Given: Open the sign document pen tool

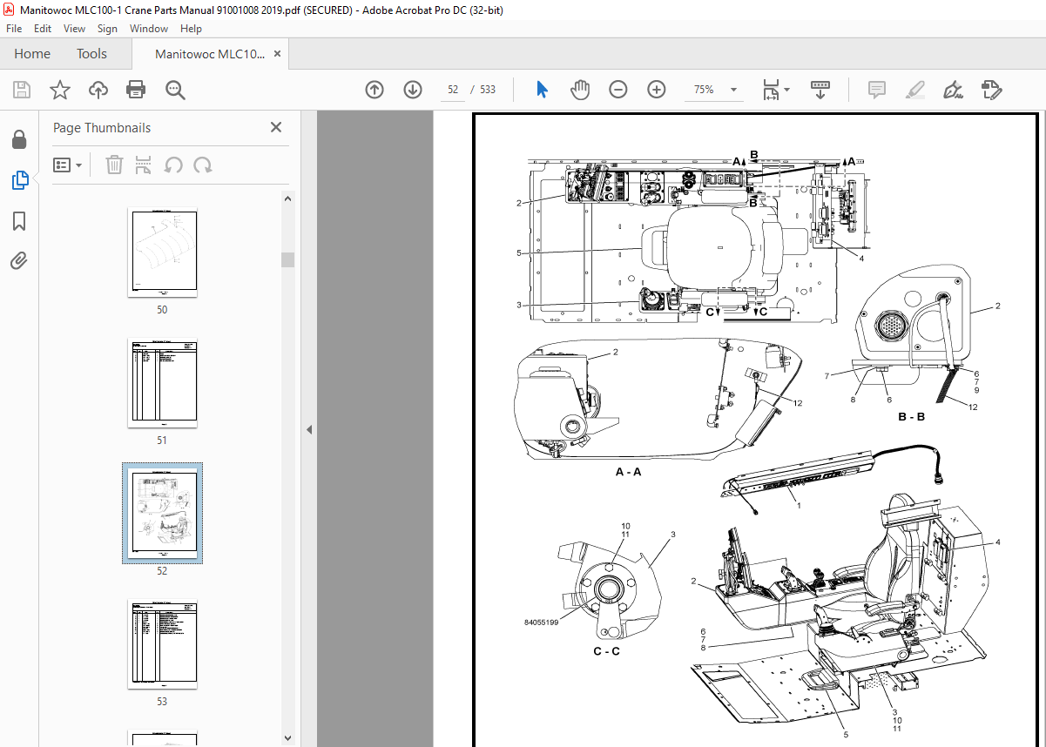Looking at the screenshot, I should tap(953, 90).
